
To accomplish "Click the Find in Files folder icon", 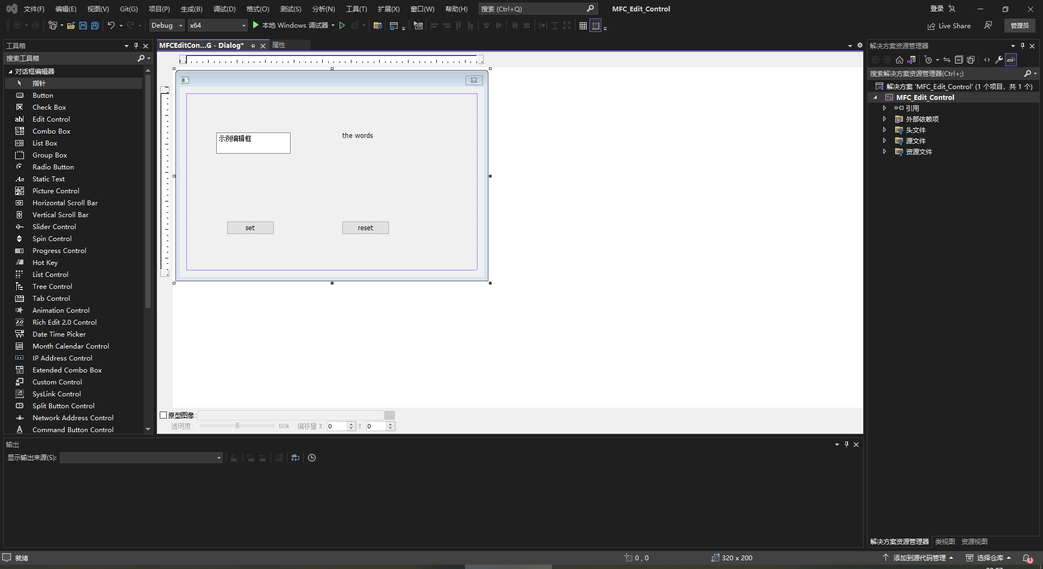I will (x=378, y=26).
